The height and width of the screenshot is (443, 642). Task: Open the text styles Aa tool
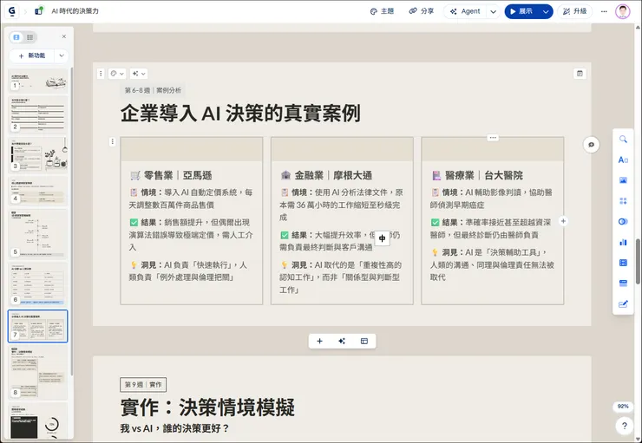coord(623,160)
